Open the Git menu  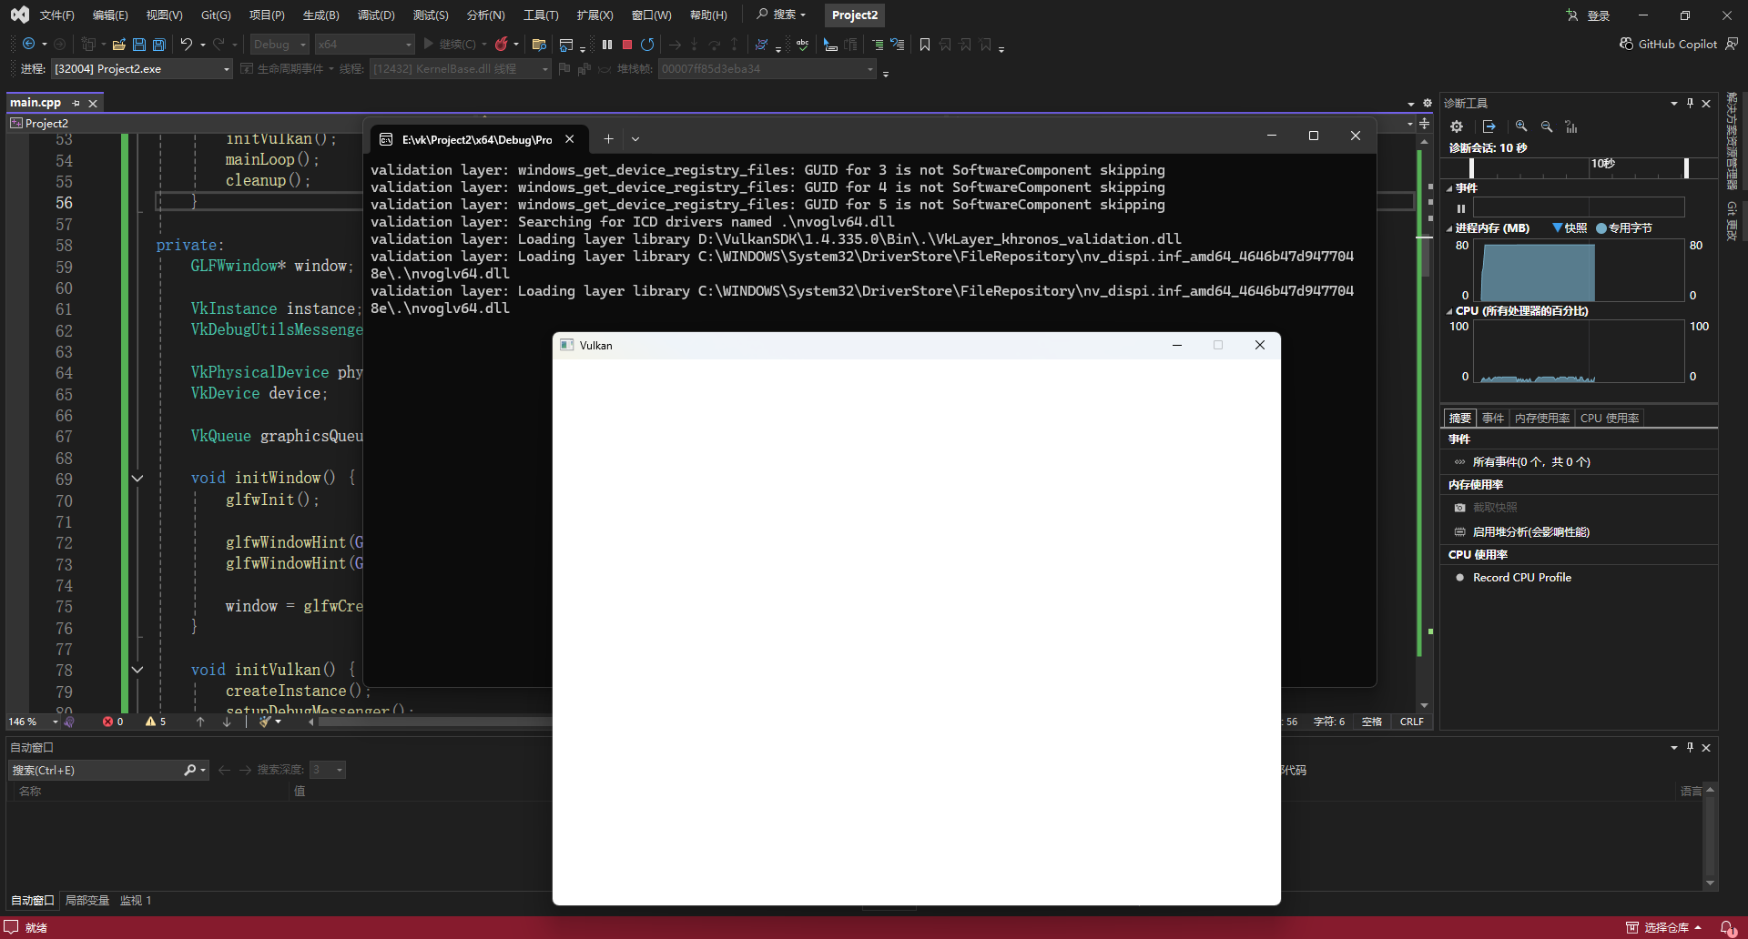tap(216, 15)
